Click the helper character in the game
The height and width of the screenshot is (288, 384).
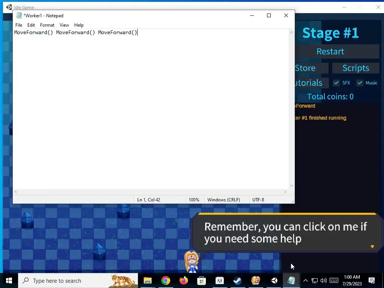click(x=192, y=262)
